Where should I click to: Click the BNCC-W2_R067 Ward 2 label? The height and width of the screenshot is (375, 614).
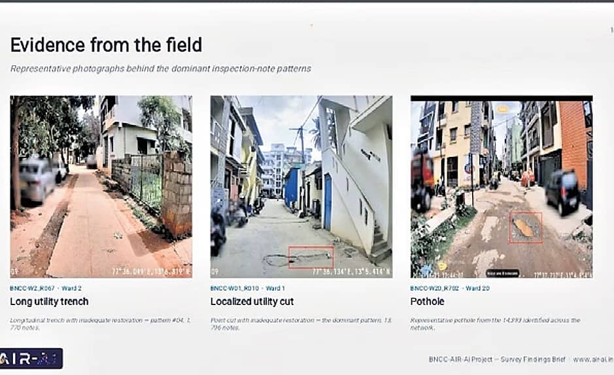click(x=45, y=288)
